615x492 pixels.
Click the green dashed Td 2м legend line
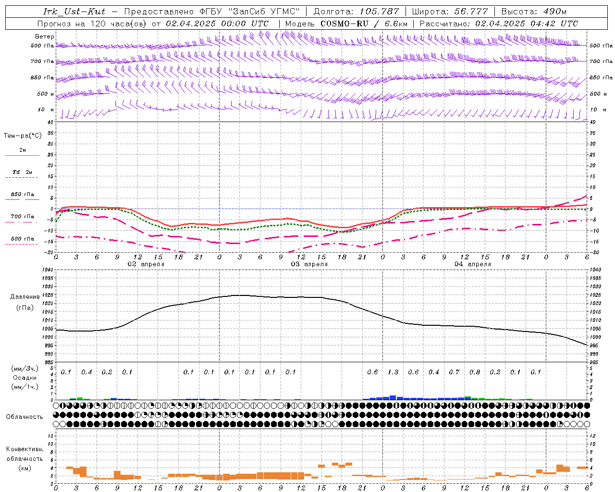[21, 178]
